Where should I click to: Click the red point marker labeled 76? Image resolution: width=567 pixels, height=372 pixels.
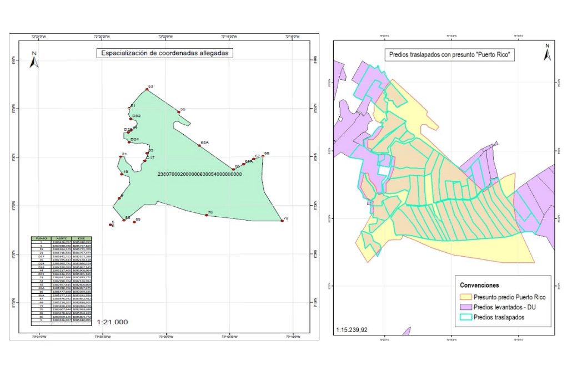pos(207,215)
